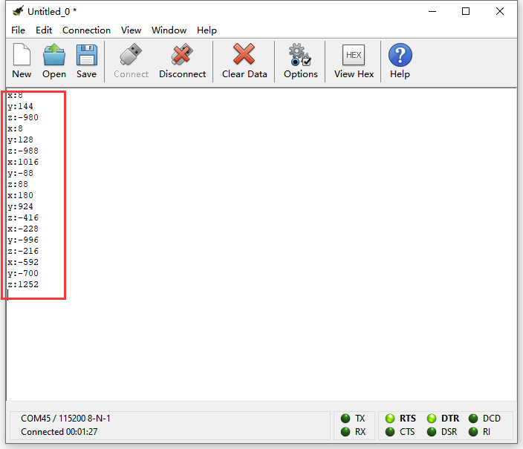Open a file with the Open icon
Viewport: 523px width, 449px height.
pyautogui.click(x=54, y=60)
